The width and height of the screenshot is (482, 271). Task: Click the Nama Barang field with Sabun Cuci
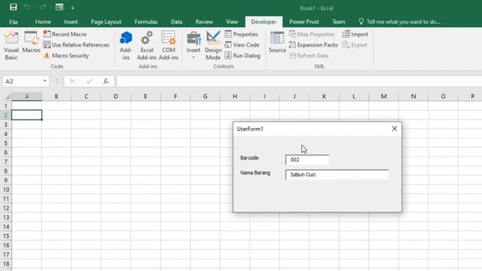click(337, 175)
